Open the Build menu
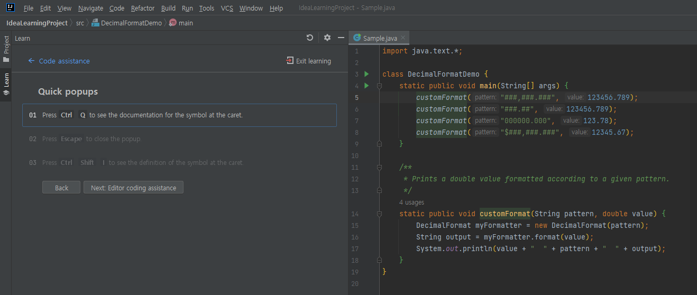This screenshot has width=697, height=295. pyautogui.click(x=168, y=8)
